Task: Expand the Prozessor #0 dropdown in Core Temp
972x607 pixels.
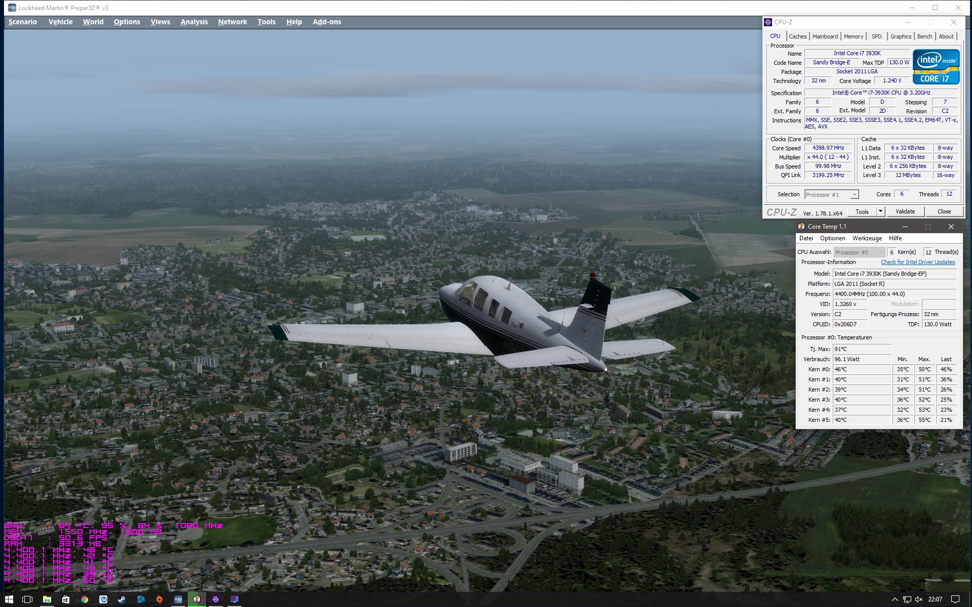Action: tap(859, 252)
